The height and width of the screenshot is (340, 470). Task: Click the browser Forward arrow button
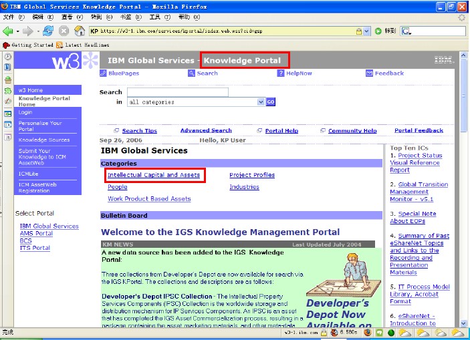28,31
